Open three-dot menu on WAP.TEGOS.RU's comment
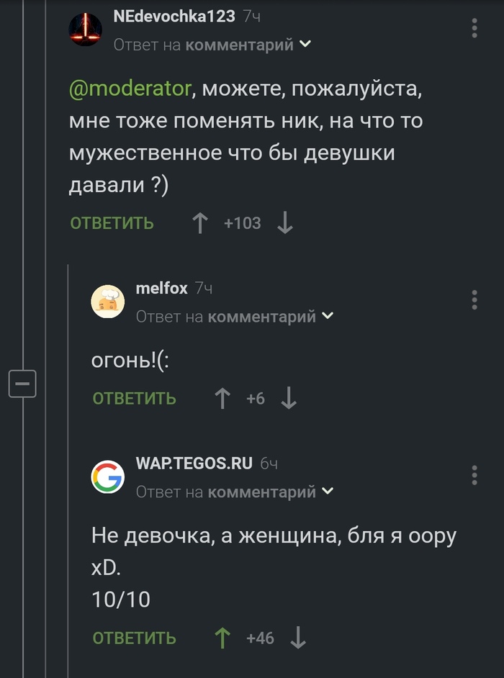 pos(474,475)
